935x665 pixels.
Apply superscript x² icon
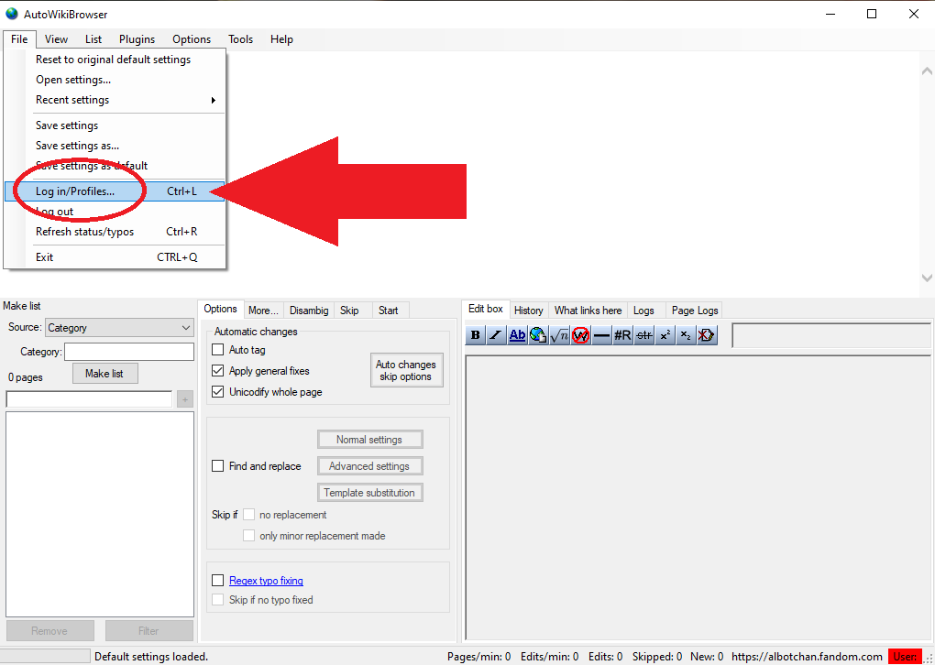pyautogui.click(x=665, y=335)
